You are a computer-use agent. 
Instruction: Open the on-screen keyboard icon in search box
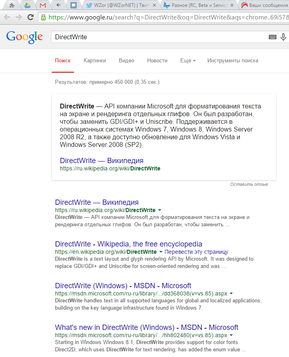click(x=272, y=37)
